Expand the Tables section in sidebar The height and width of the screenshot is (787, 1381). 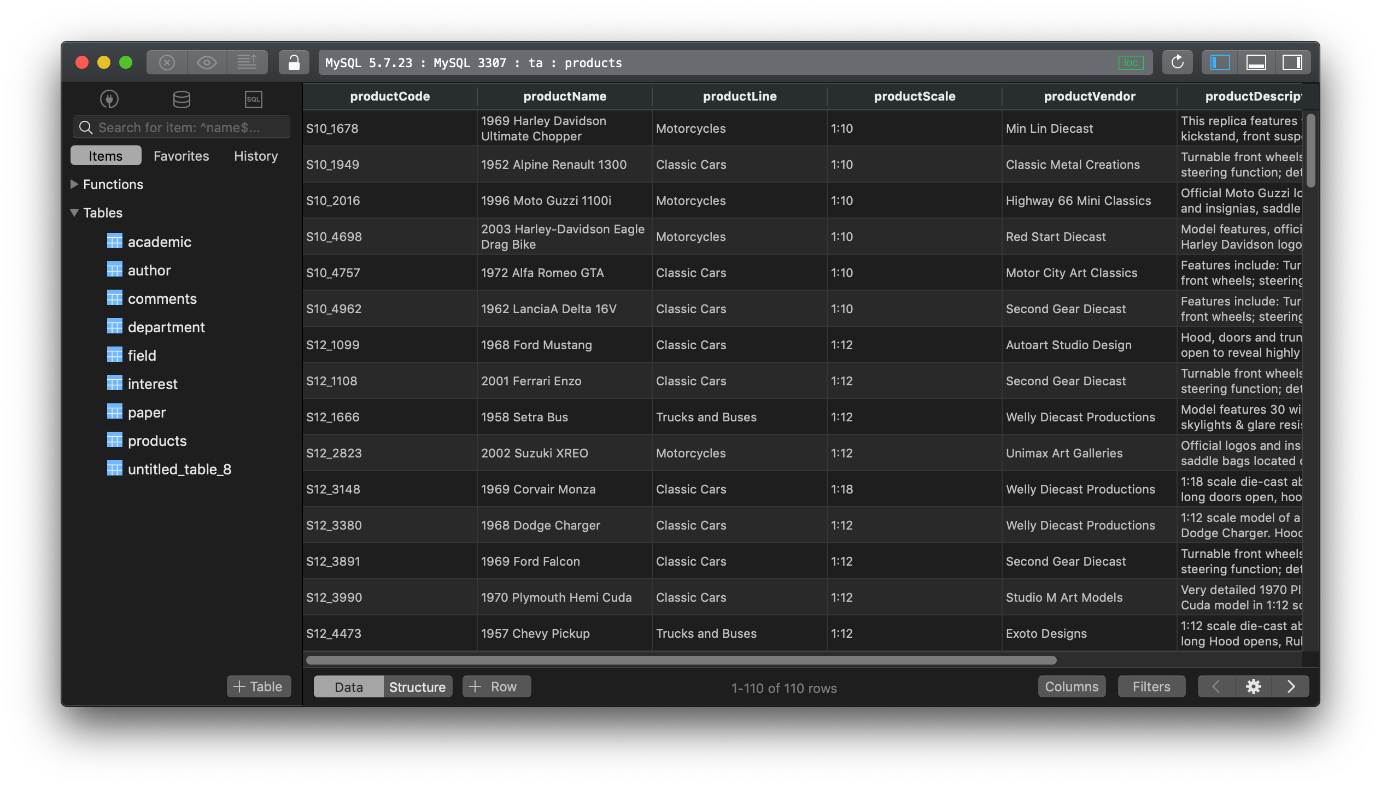[x=76, y=213]
